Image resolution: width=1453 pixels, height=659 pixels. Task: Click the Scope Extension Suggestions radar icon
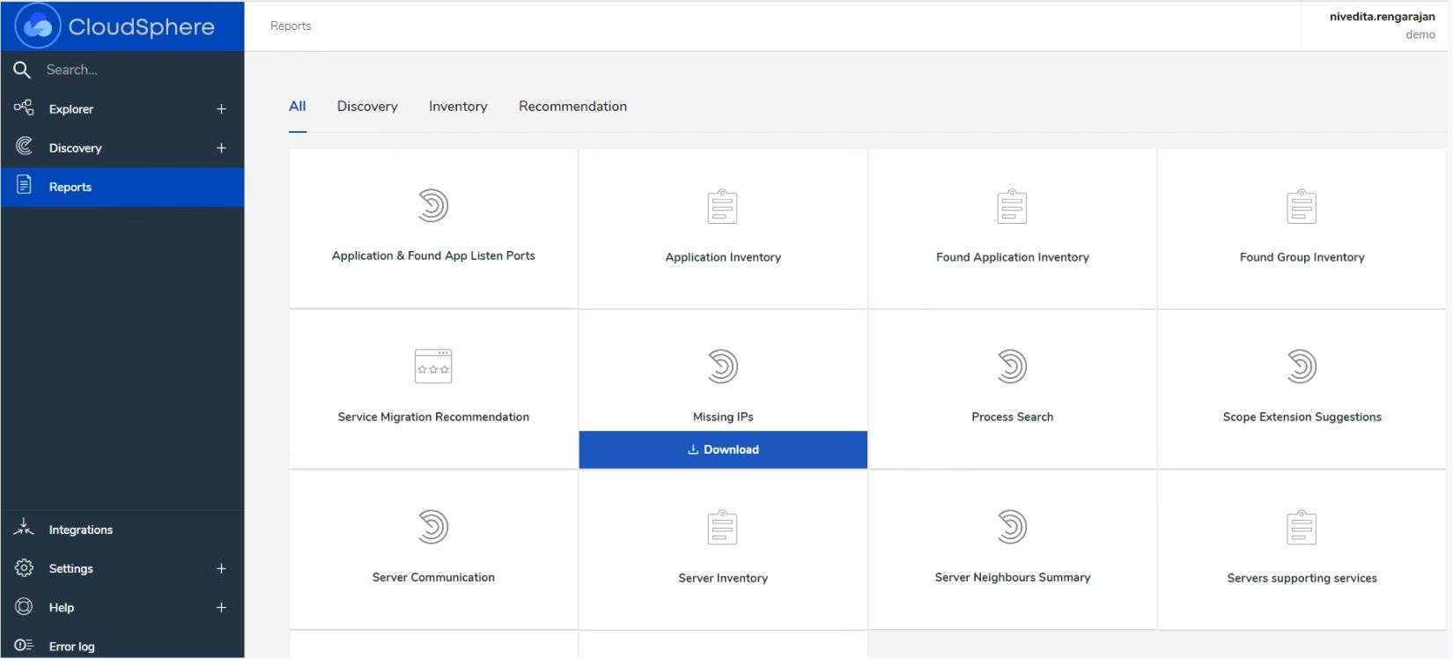1302,366
